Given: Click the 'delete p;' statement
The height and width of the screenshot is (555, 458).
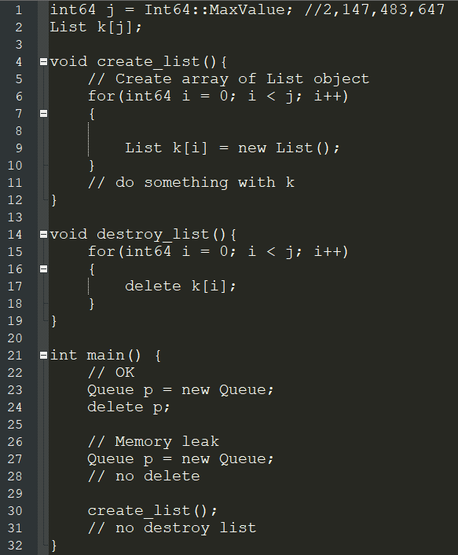Looking at the screenshot, I should [129, 407].
